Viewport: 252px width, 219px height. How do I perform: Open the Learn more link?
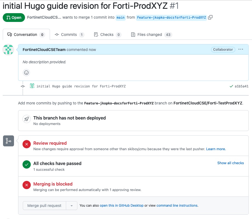[216, 149]
